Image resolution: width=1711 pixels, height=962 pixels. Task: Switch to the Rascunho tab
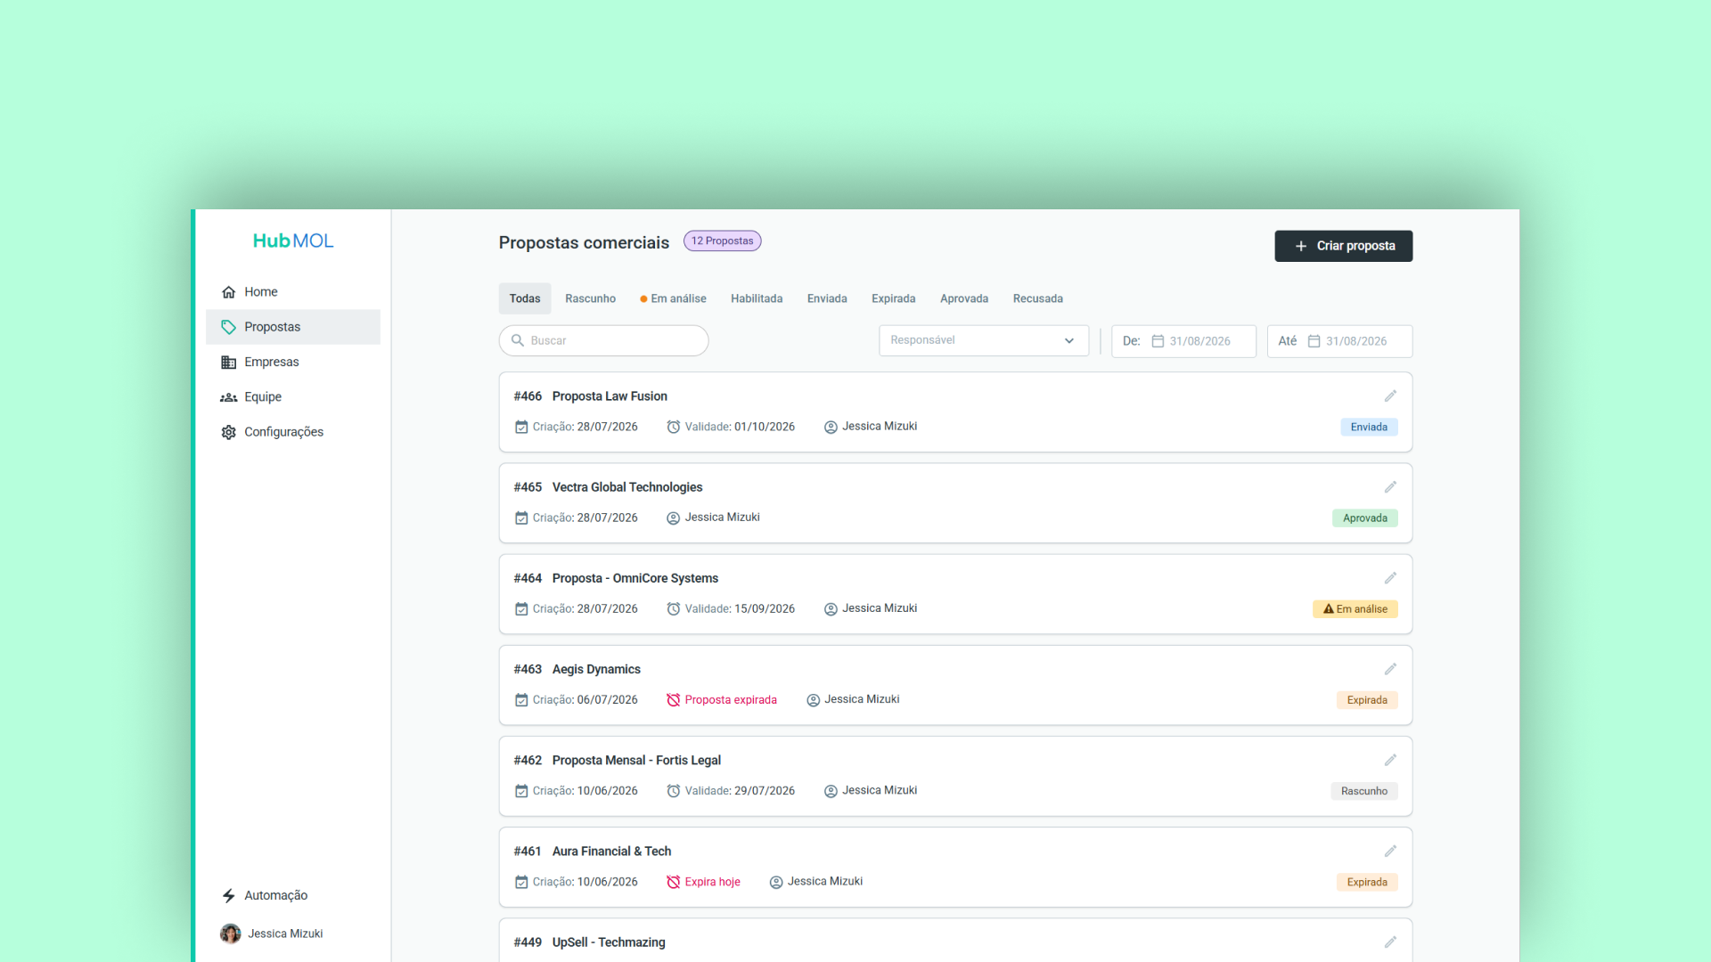click(x=590, y=298)
